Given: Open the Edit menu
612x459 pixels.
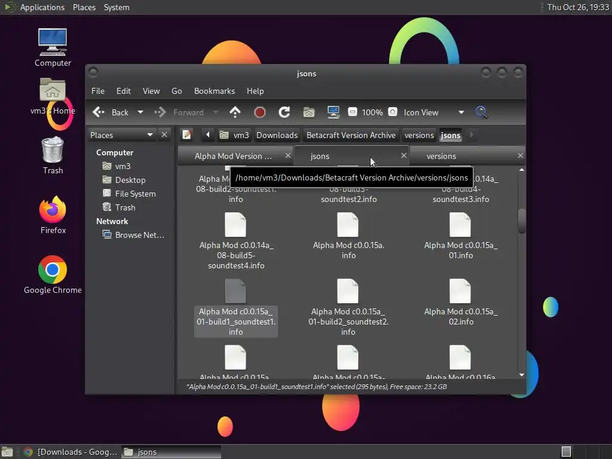Looking at the screenshot, I should (x=123, y=91).
